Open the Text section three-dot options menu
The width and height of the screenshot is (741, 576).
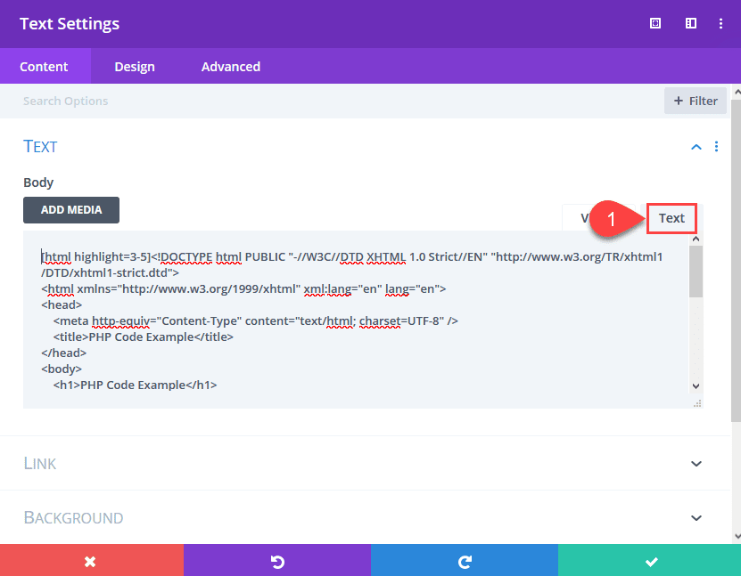[x=716, y=147]
